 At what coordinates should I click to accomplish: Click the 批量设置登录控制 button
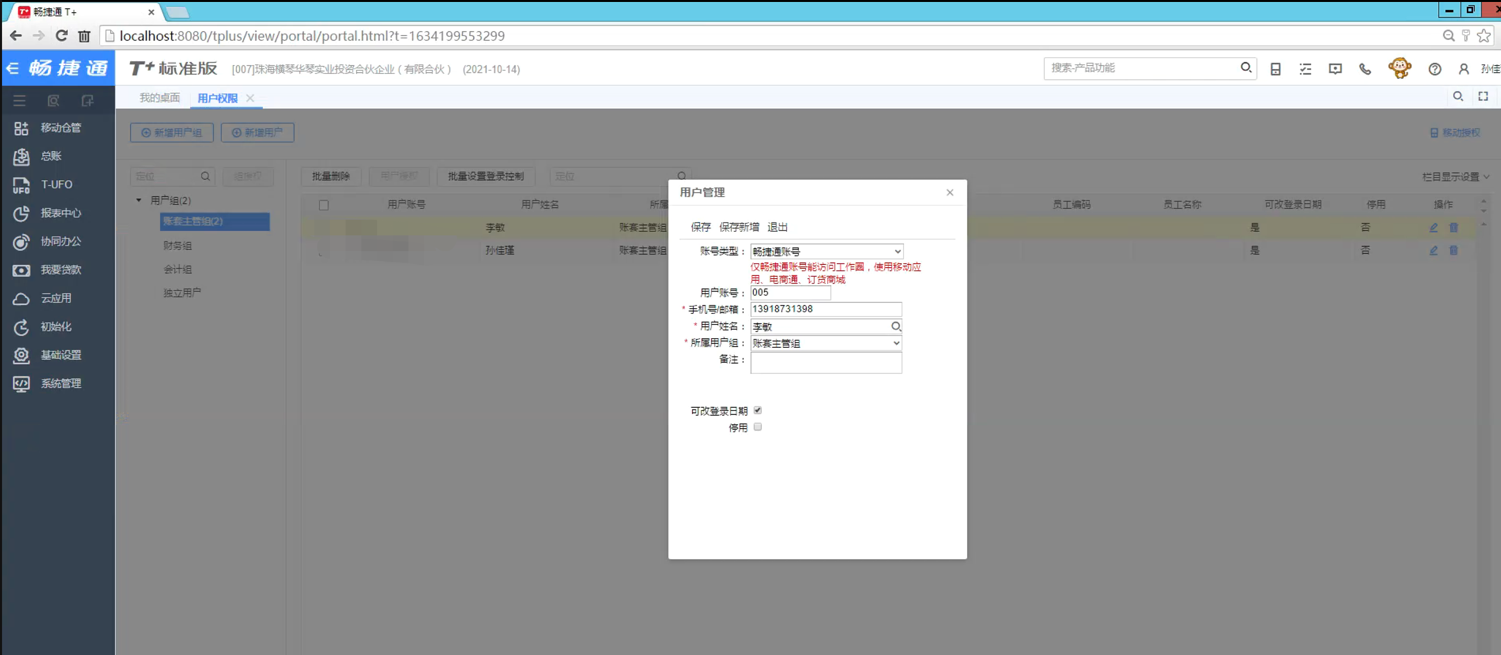pyautogui.click(x=485, y=177)
